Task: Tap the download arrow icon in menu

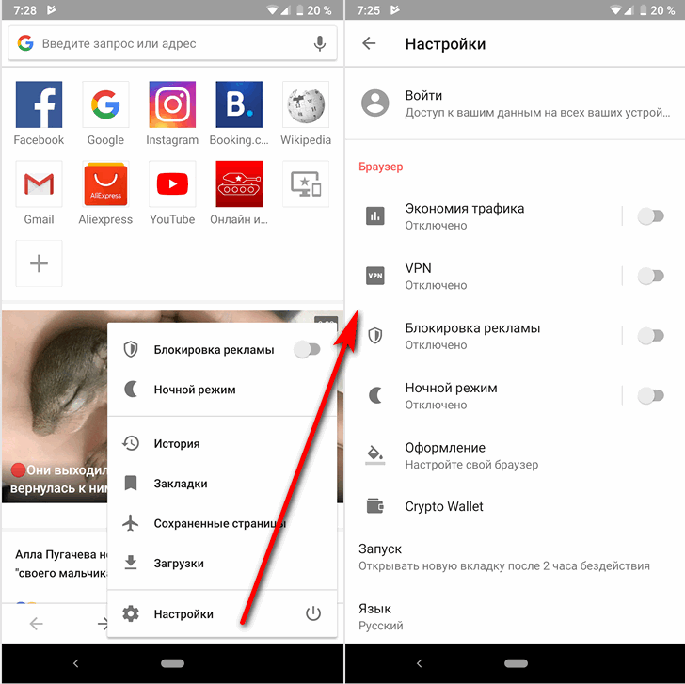Action: (131, 563)
